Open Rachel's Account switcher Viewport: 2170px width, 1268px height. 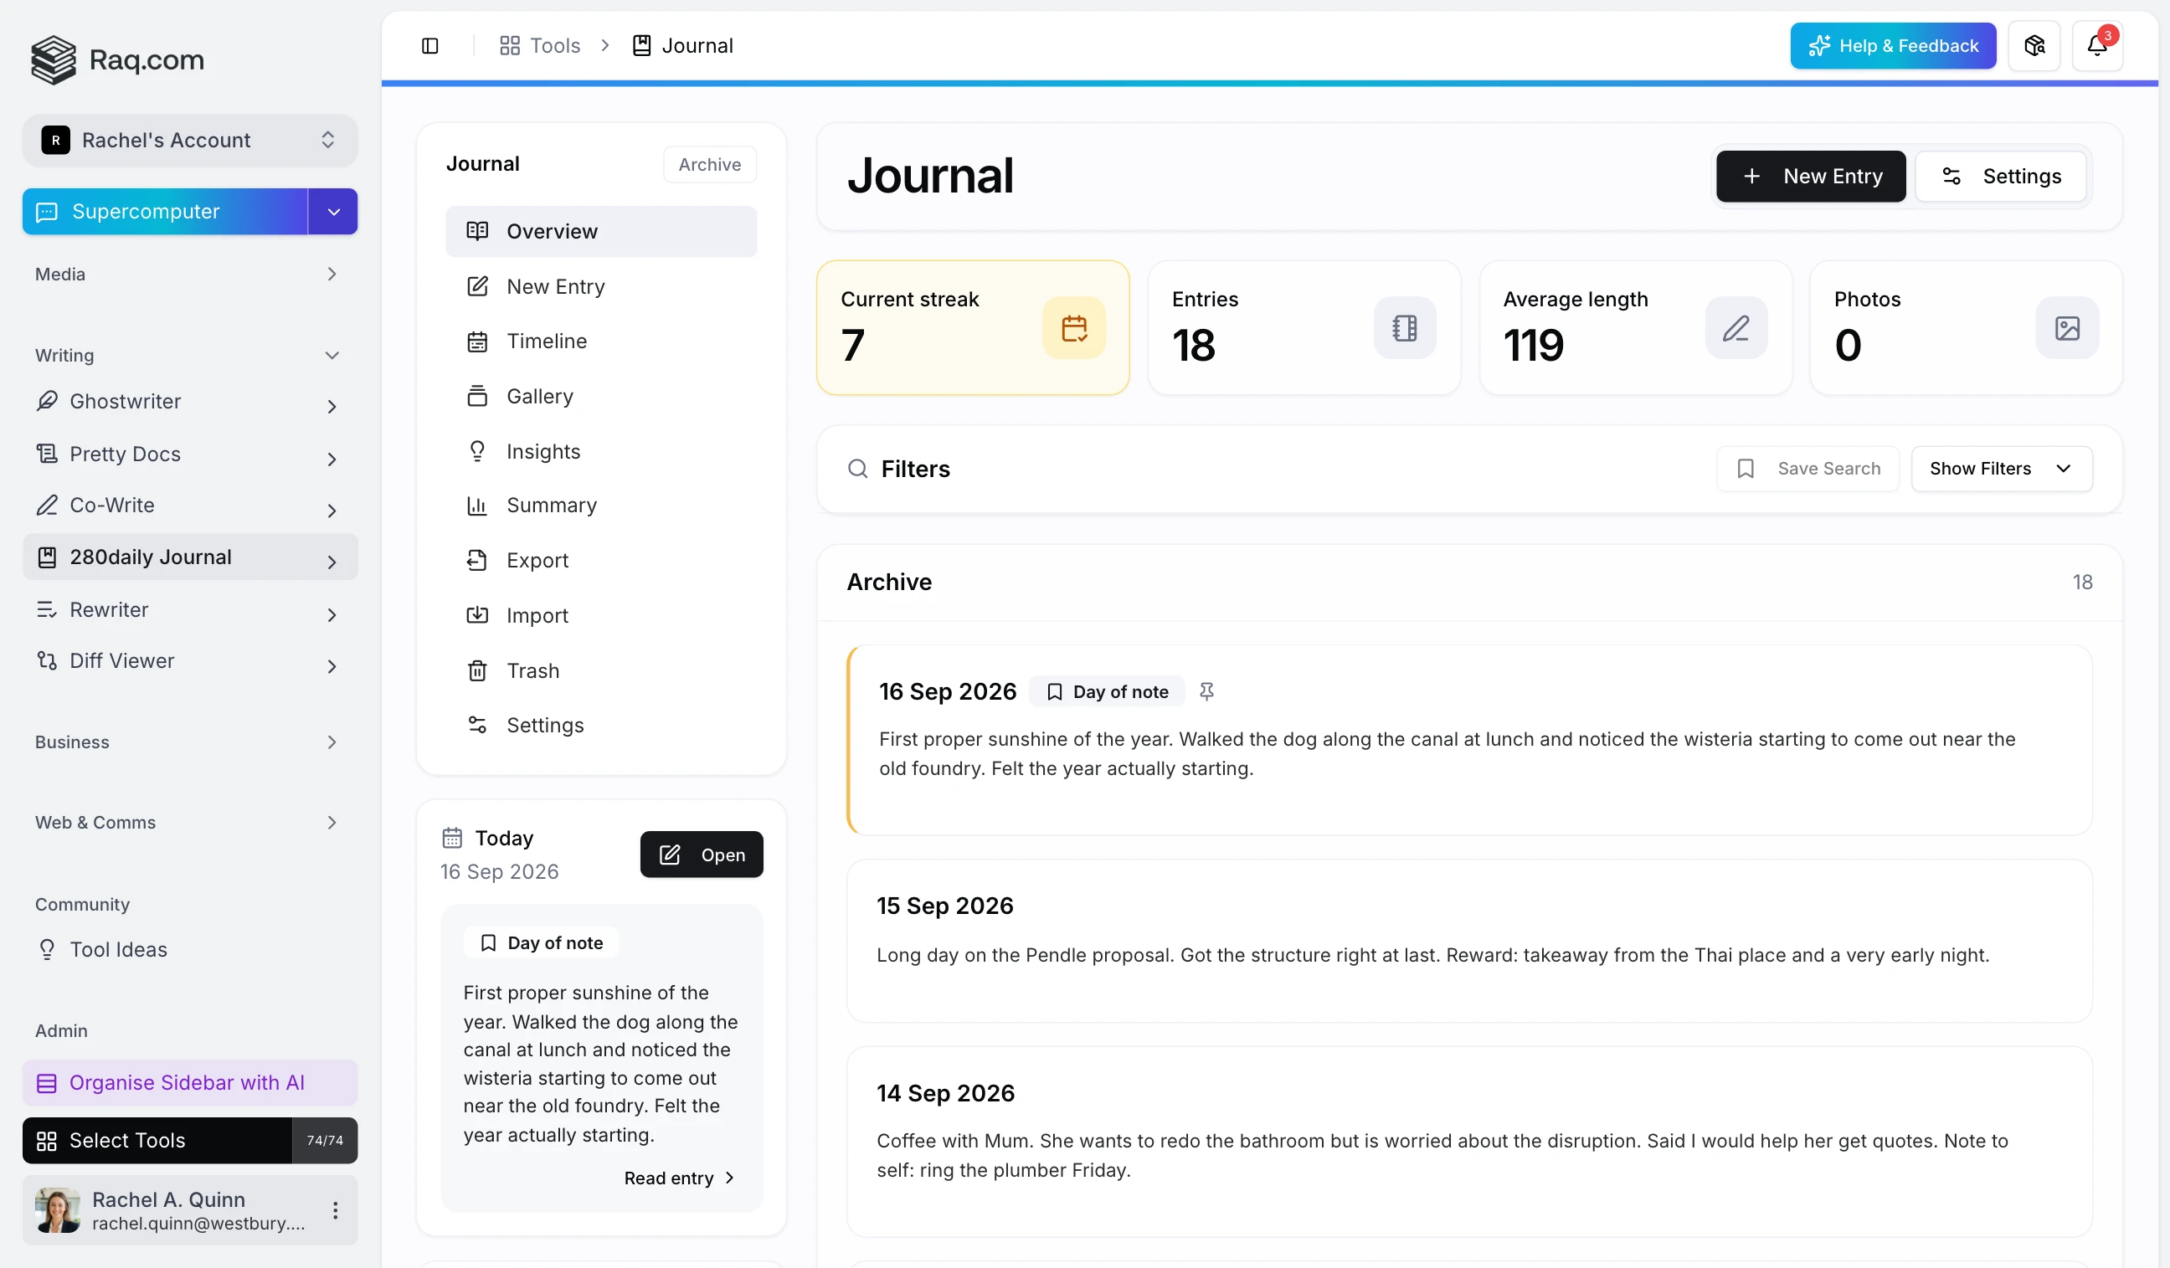(x=190, y=141)
